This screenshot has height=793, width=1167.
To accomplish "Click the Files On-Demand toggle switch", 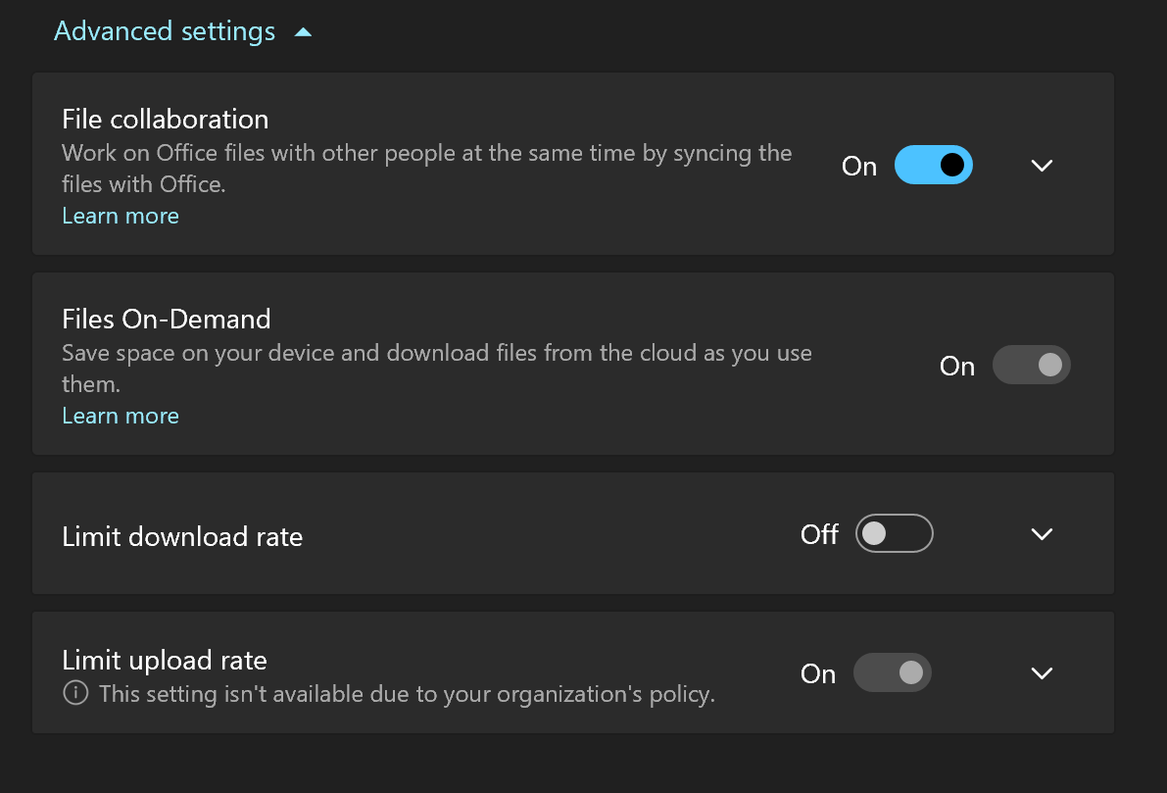I will click(1032, 365).
